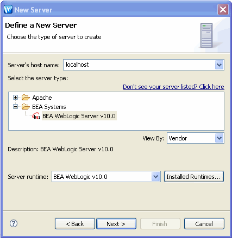Open the Server runtime dropdown arrow
Screen dimensions: 232x238
(x=156, y=177)
